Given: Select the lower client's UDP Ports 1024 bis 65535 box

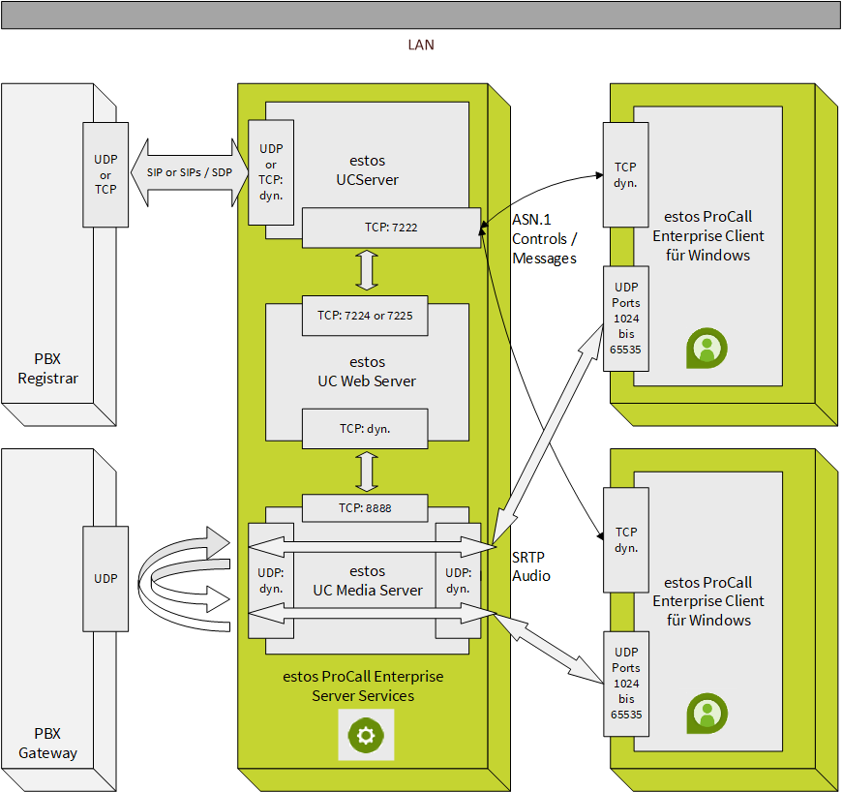Looking at the screenshot, I should [x=625, y=684].
